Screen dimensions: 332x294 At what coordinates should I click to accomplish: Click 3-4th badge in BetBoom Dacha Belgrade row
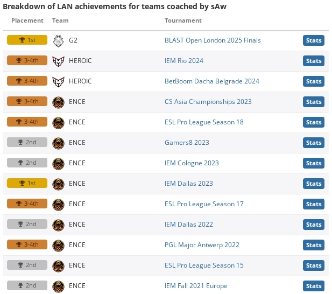click(27, 81)
